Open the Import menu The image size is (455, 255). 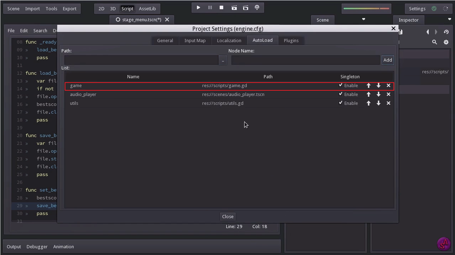(32, 8)
